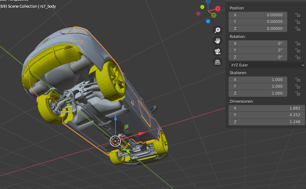The width and height of the screenshot is (306, 189).
Task: Click the Rotation Z field
Action: [x=258, y=57]
